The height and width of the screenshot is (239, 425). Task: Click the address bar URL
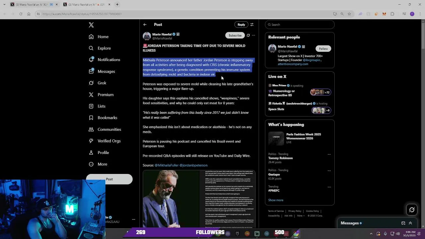click(82, 14)
